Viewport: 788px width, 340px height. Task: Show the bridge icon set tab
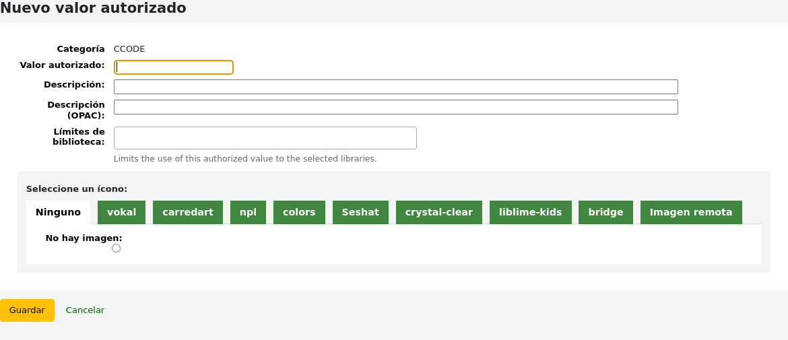[605, 212]
